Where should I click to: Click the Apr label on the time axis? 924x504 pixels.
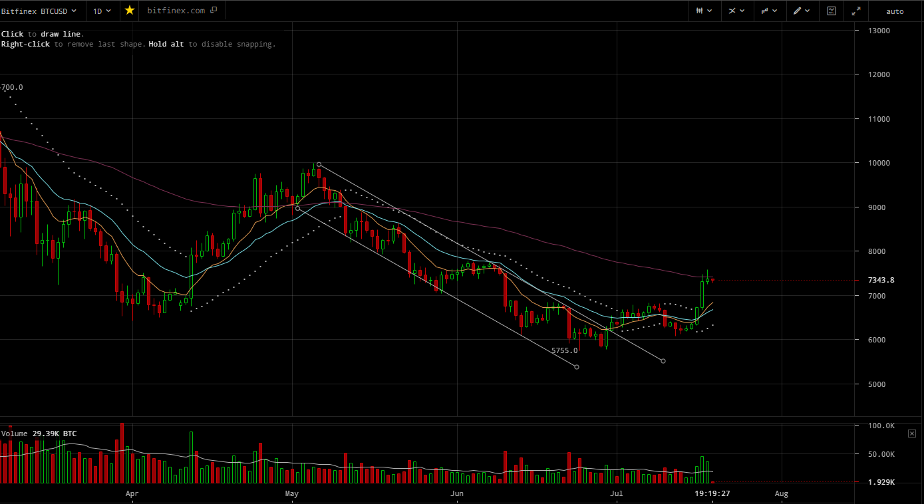[132, 493]
